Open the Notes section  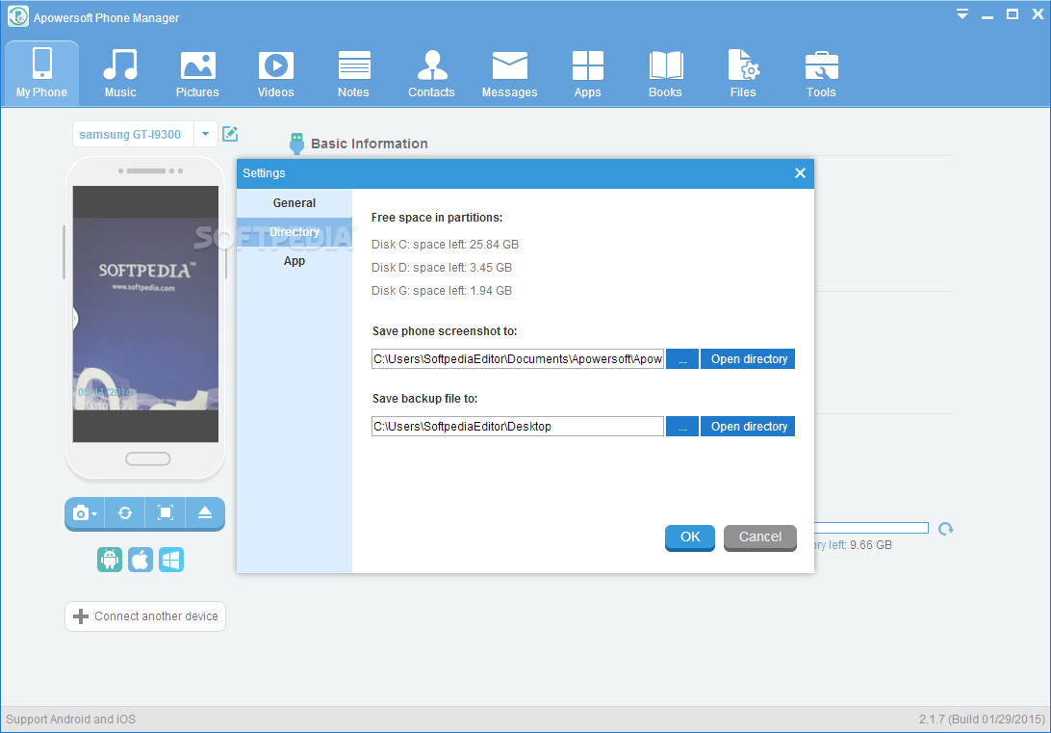[x=353, y=73]
